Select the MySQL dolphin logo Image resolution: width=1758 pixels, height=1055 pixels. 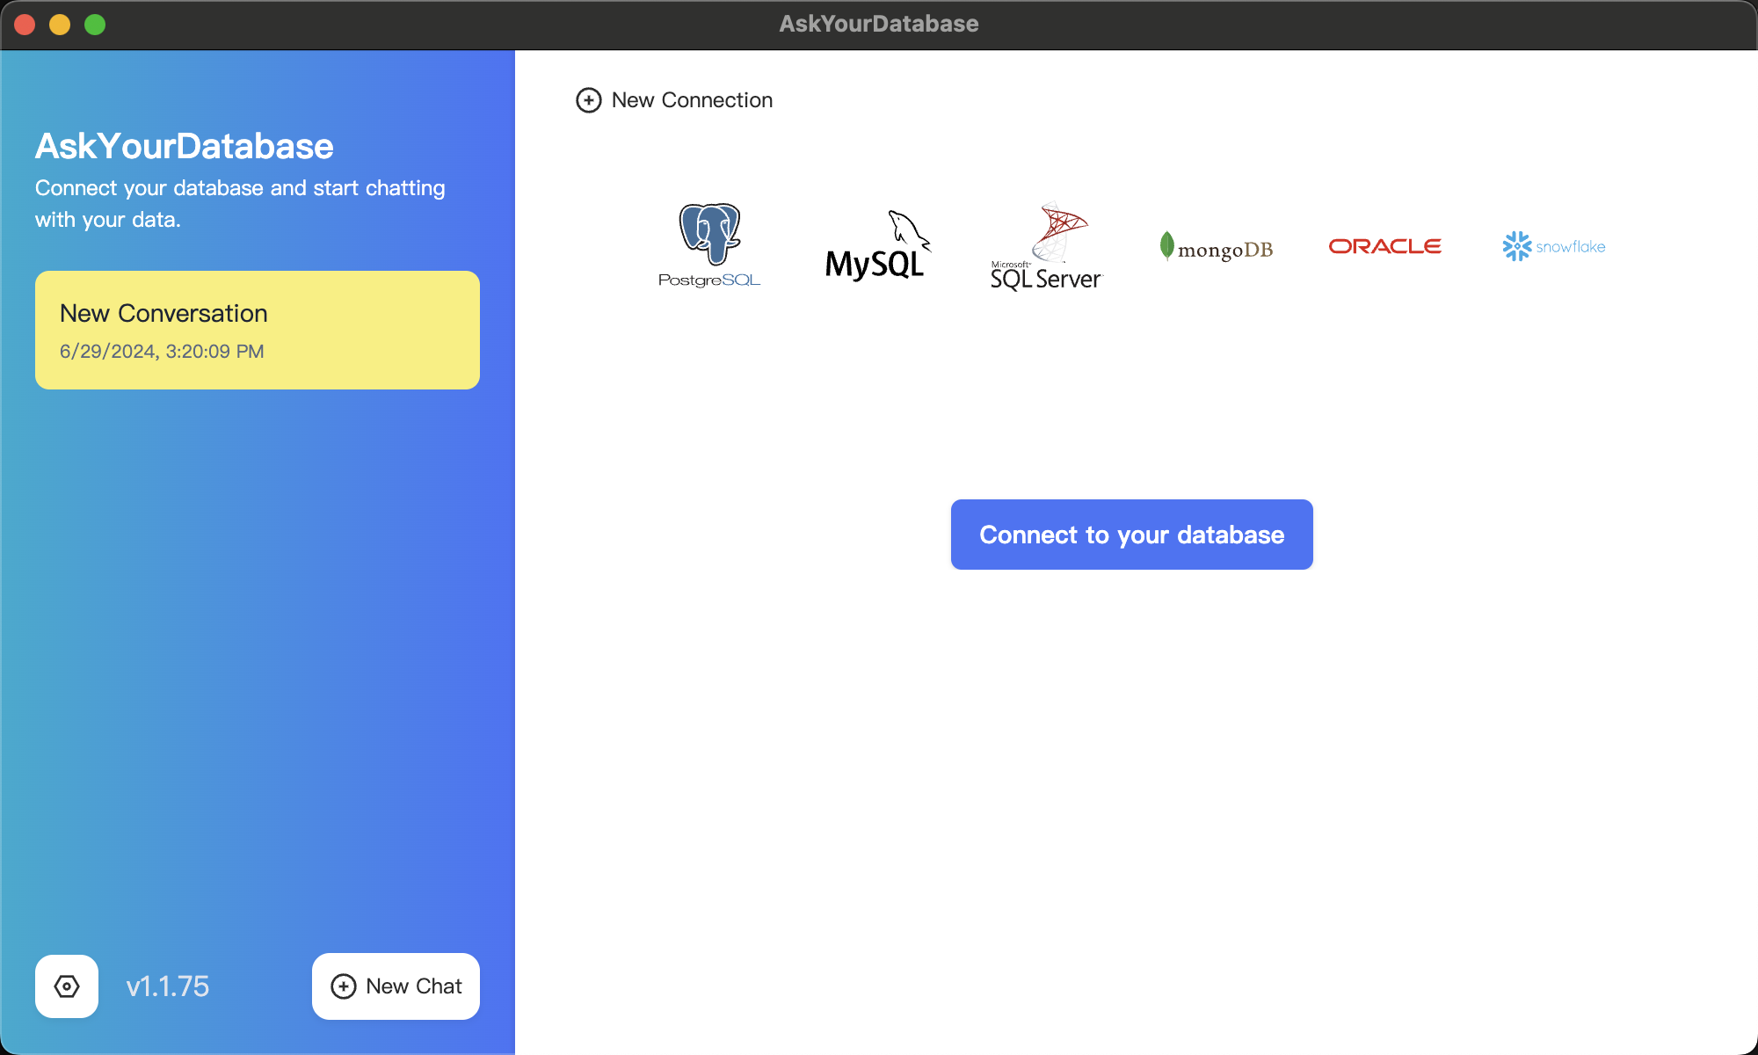point(877,245)
